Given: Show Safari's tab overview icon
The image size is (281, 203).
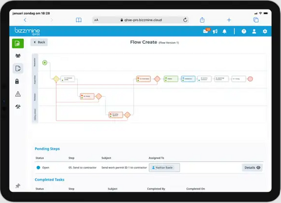Looking at the screenshot, I should [x=256, y=20].
